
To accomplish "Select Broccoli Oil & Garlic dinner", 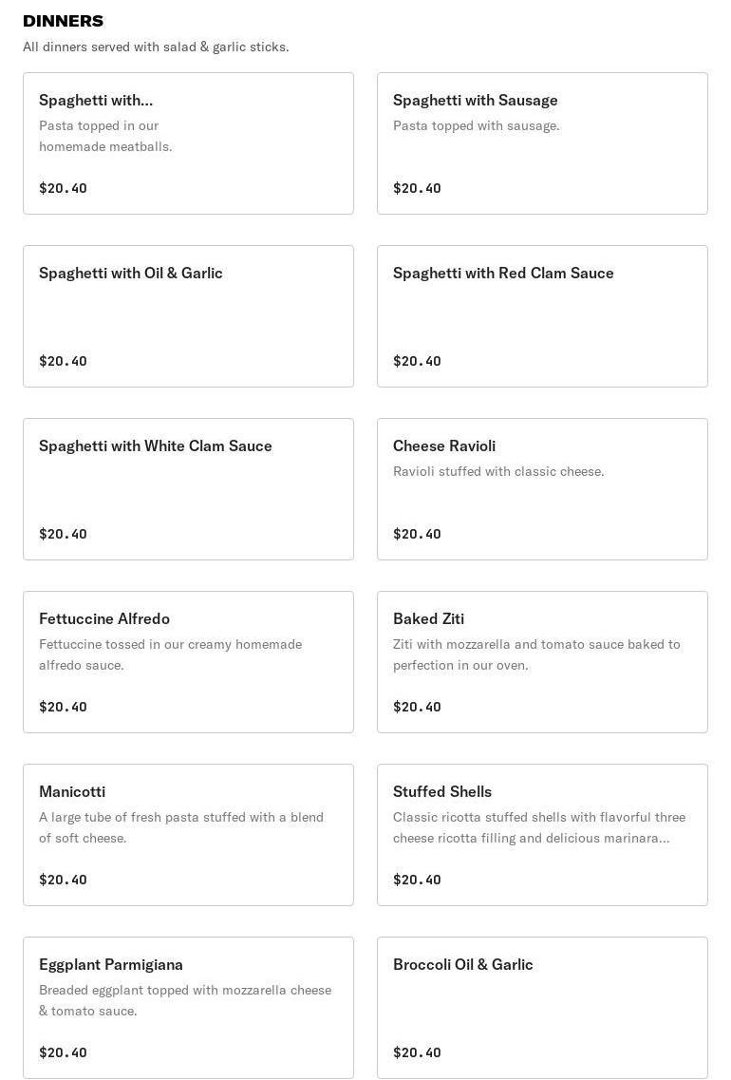I will pos(542,1008).
